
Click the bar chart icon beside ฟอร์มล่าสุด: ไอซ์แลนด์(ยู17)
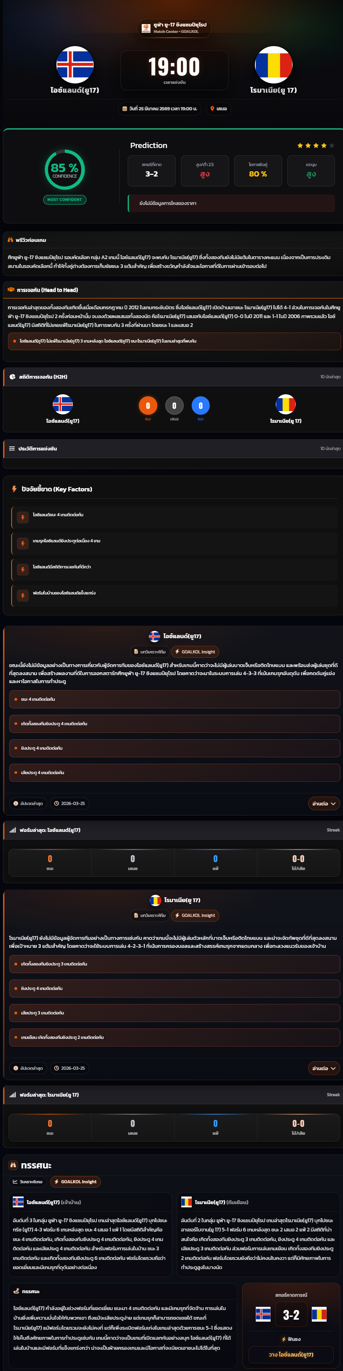pyautogui.click(x=13, y=830)
